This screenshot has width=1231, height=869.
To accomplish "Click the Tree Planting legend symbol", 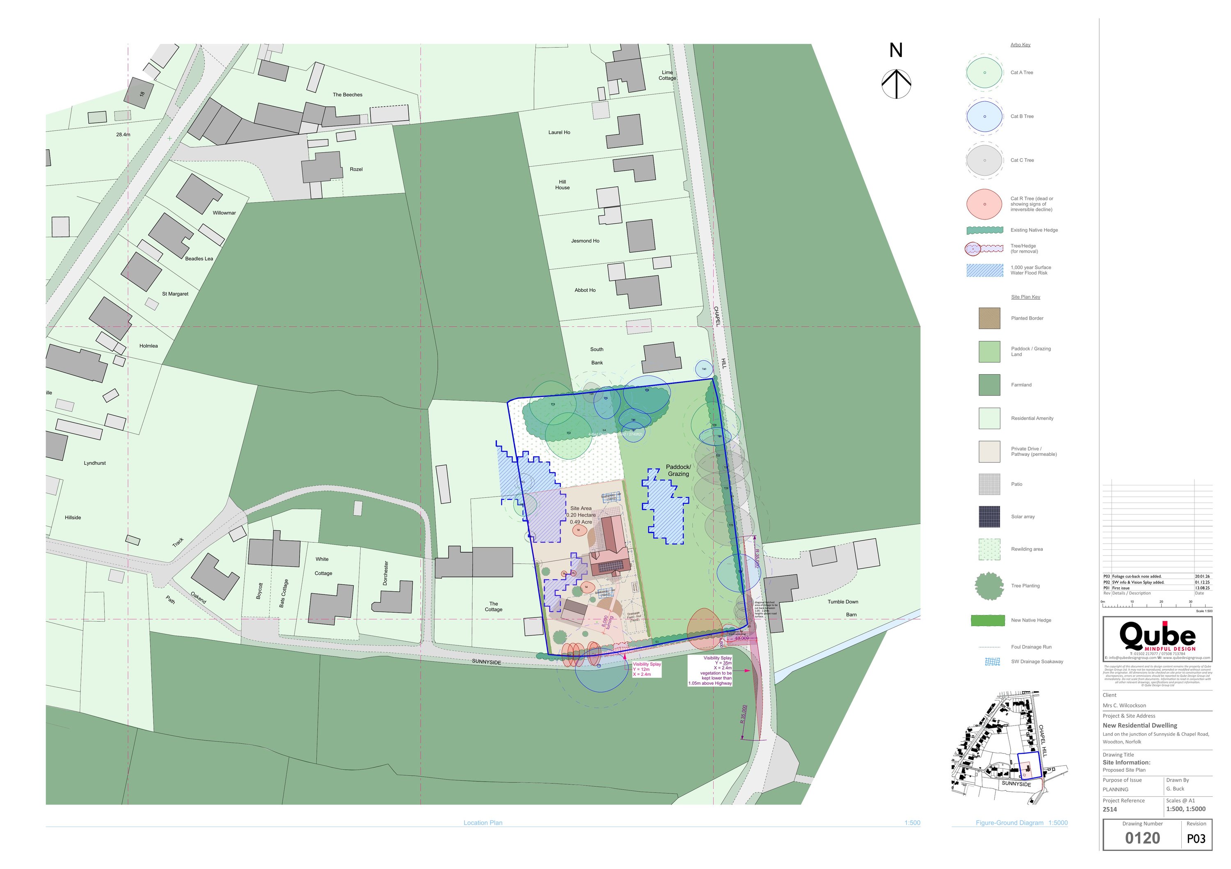I will point(989,585).
